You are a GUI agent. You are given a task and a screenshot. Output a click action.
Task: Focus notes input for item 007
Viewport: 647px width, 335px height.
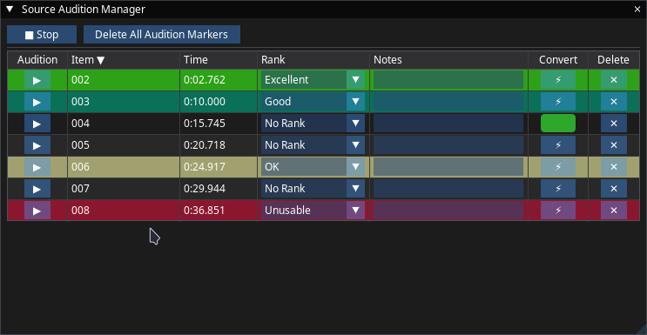[x=448, y=189]
